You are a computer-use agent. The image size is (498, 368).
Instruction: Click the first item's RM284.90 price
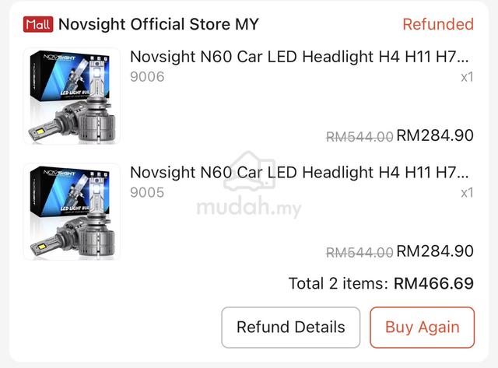tap(435, 135)
